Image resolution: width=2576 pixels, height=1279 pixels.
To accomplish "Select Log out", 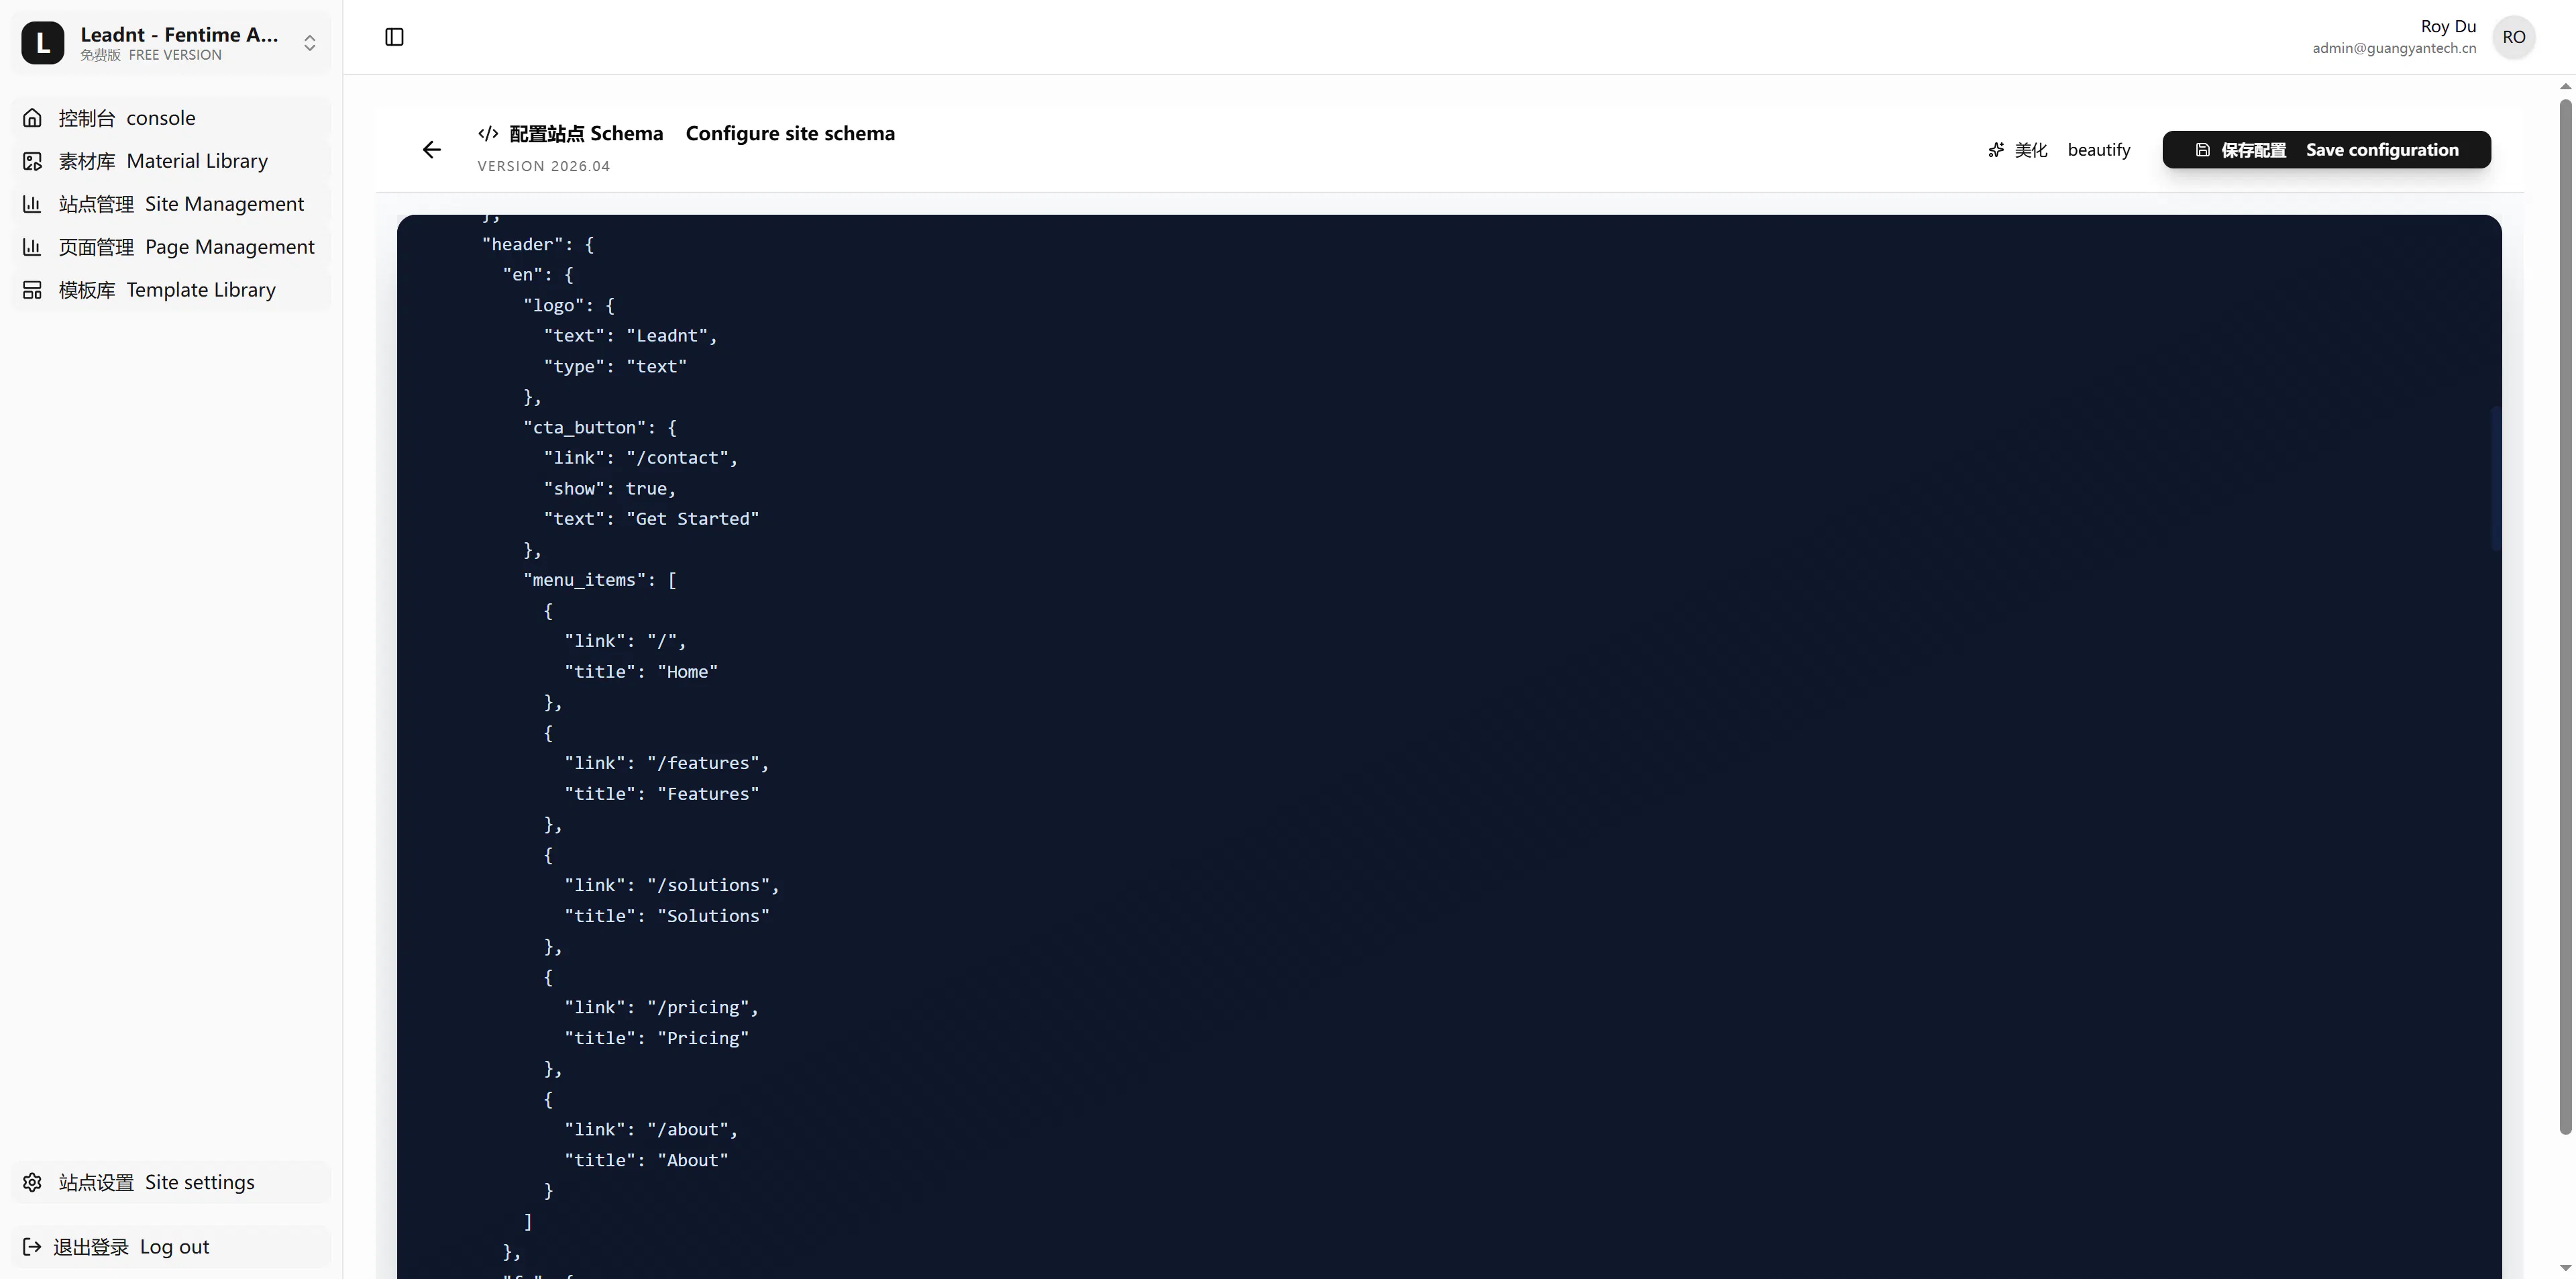I will pyautogui.click(x=171, y=1247).
